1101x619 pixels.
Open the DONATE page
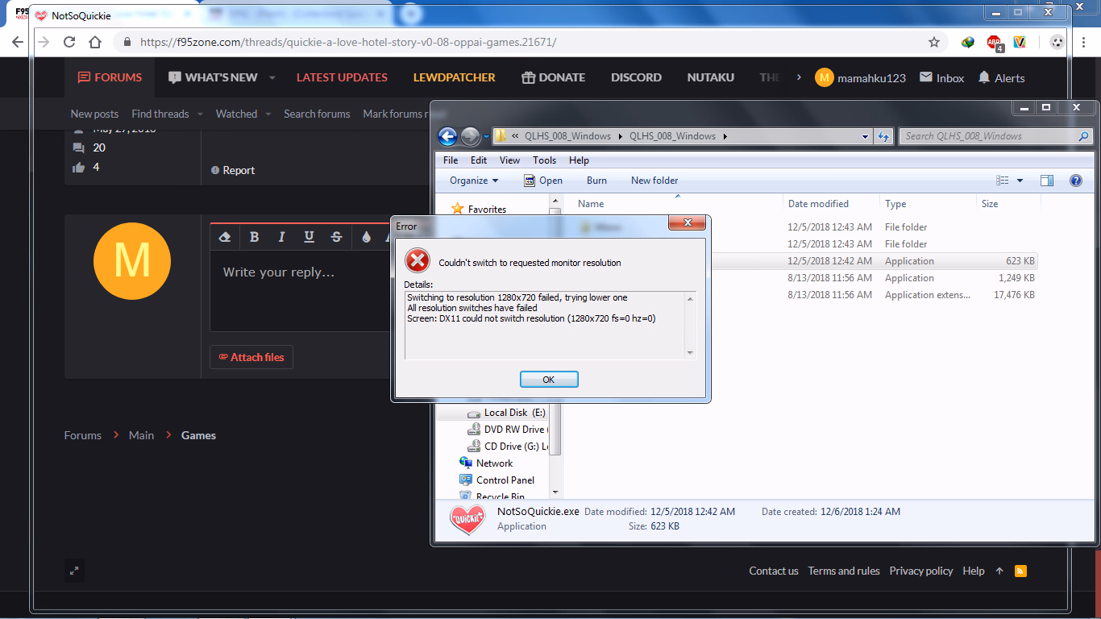tap(553, 77)
